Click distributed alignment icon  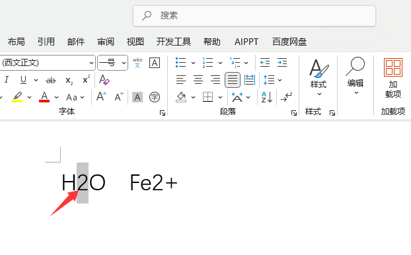click(250, 80)
